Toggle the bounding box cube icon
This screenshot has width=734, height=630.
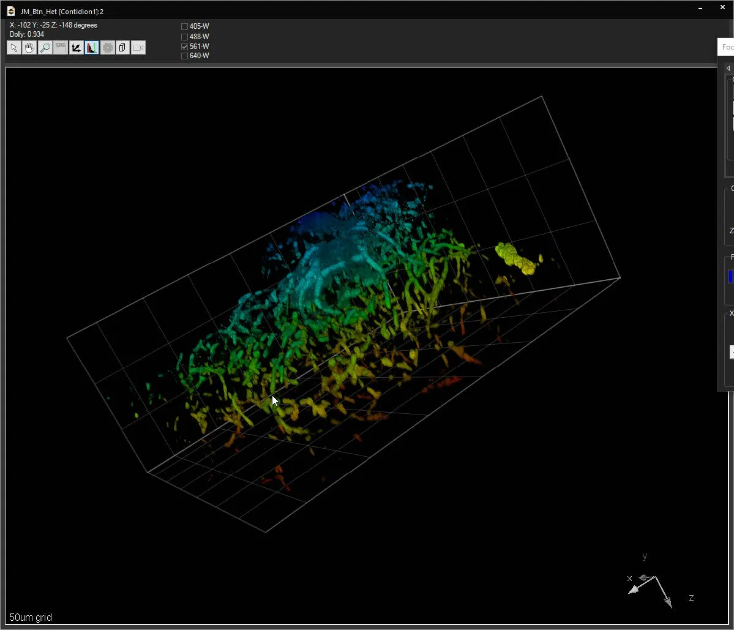(122, 48)
